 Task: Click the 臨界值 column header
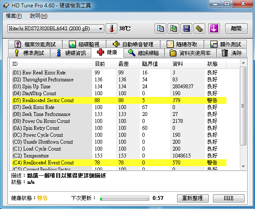[155, 64]
